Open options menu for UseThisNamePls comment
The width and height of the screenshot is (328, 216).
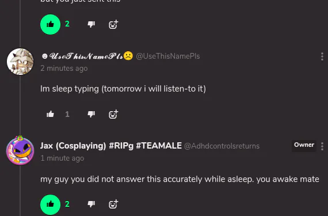click(322, 56)
